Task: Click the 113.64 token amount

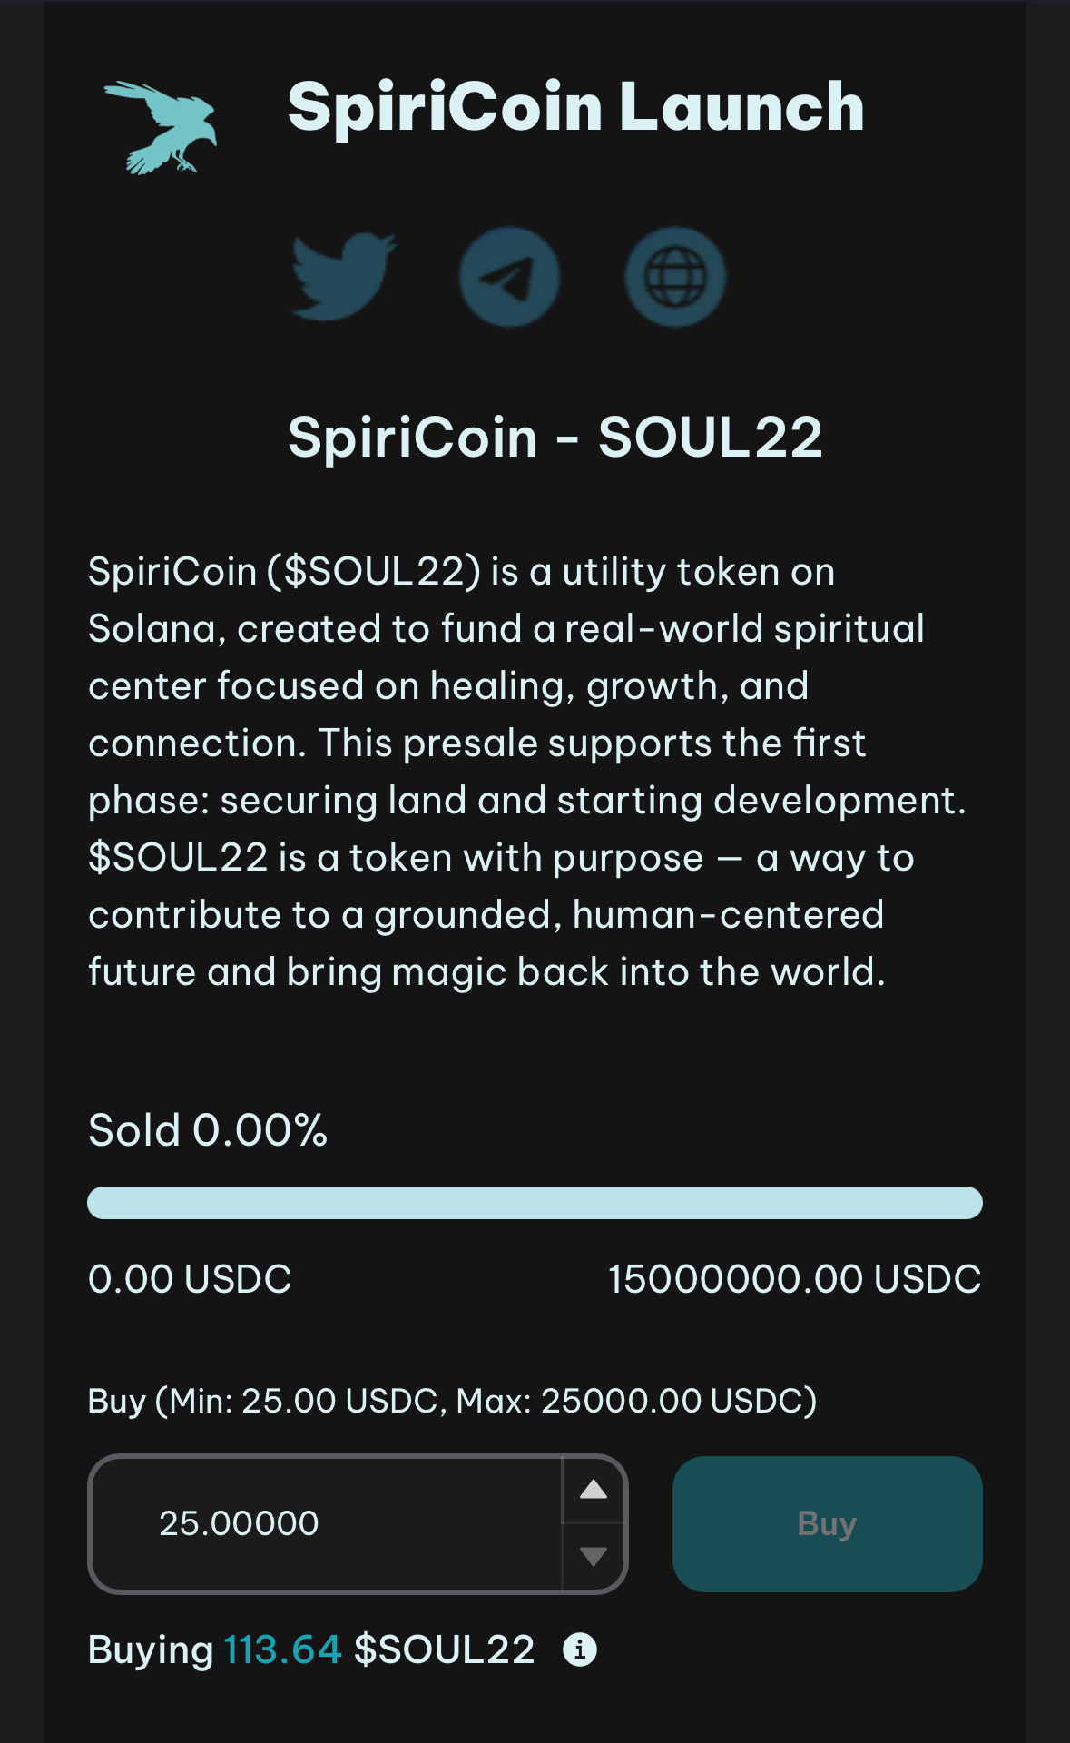Action: pyautogui.click(x=282, y=1649)
